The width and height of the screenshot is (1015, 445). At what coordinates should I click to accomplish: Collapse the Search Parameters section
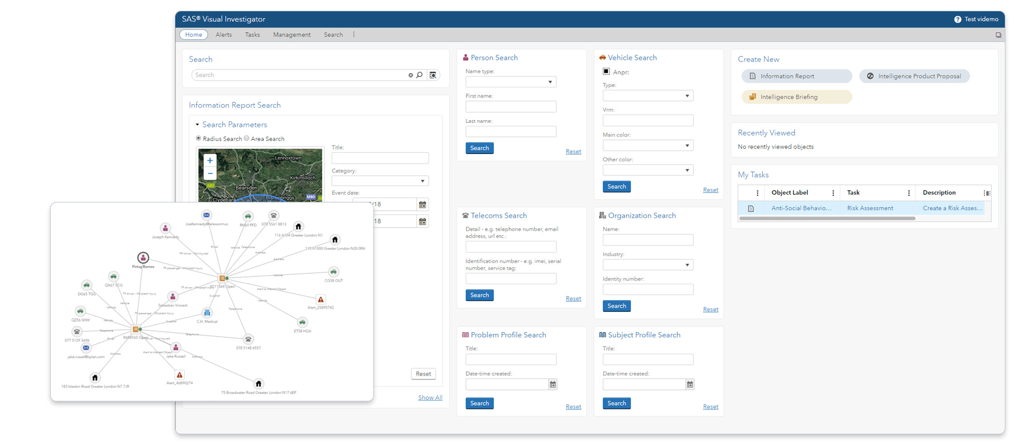click(197, 125)
